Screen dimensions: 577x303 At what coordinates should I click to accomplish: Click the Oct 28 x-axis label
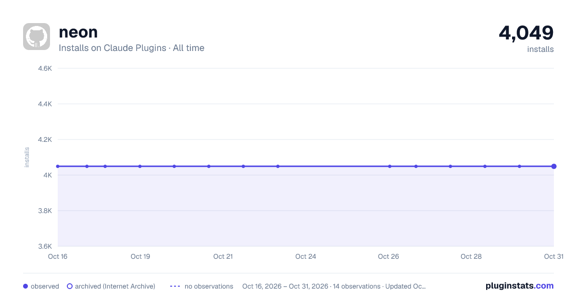click(471, 256)
